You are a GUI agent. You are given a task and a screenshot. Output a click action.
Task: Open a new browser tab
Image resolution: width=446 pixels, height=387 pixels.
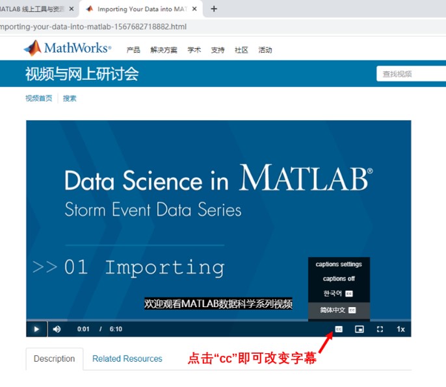(x=214, y=9)
